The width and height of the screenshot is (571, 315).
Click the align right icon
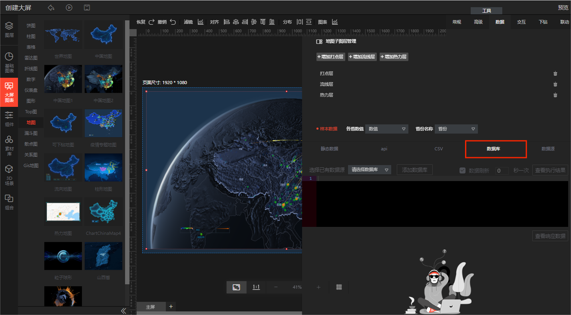[245, 22]
